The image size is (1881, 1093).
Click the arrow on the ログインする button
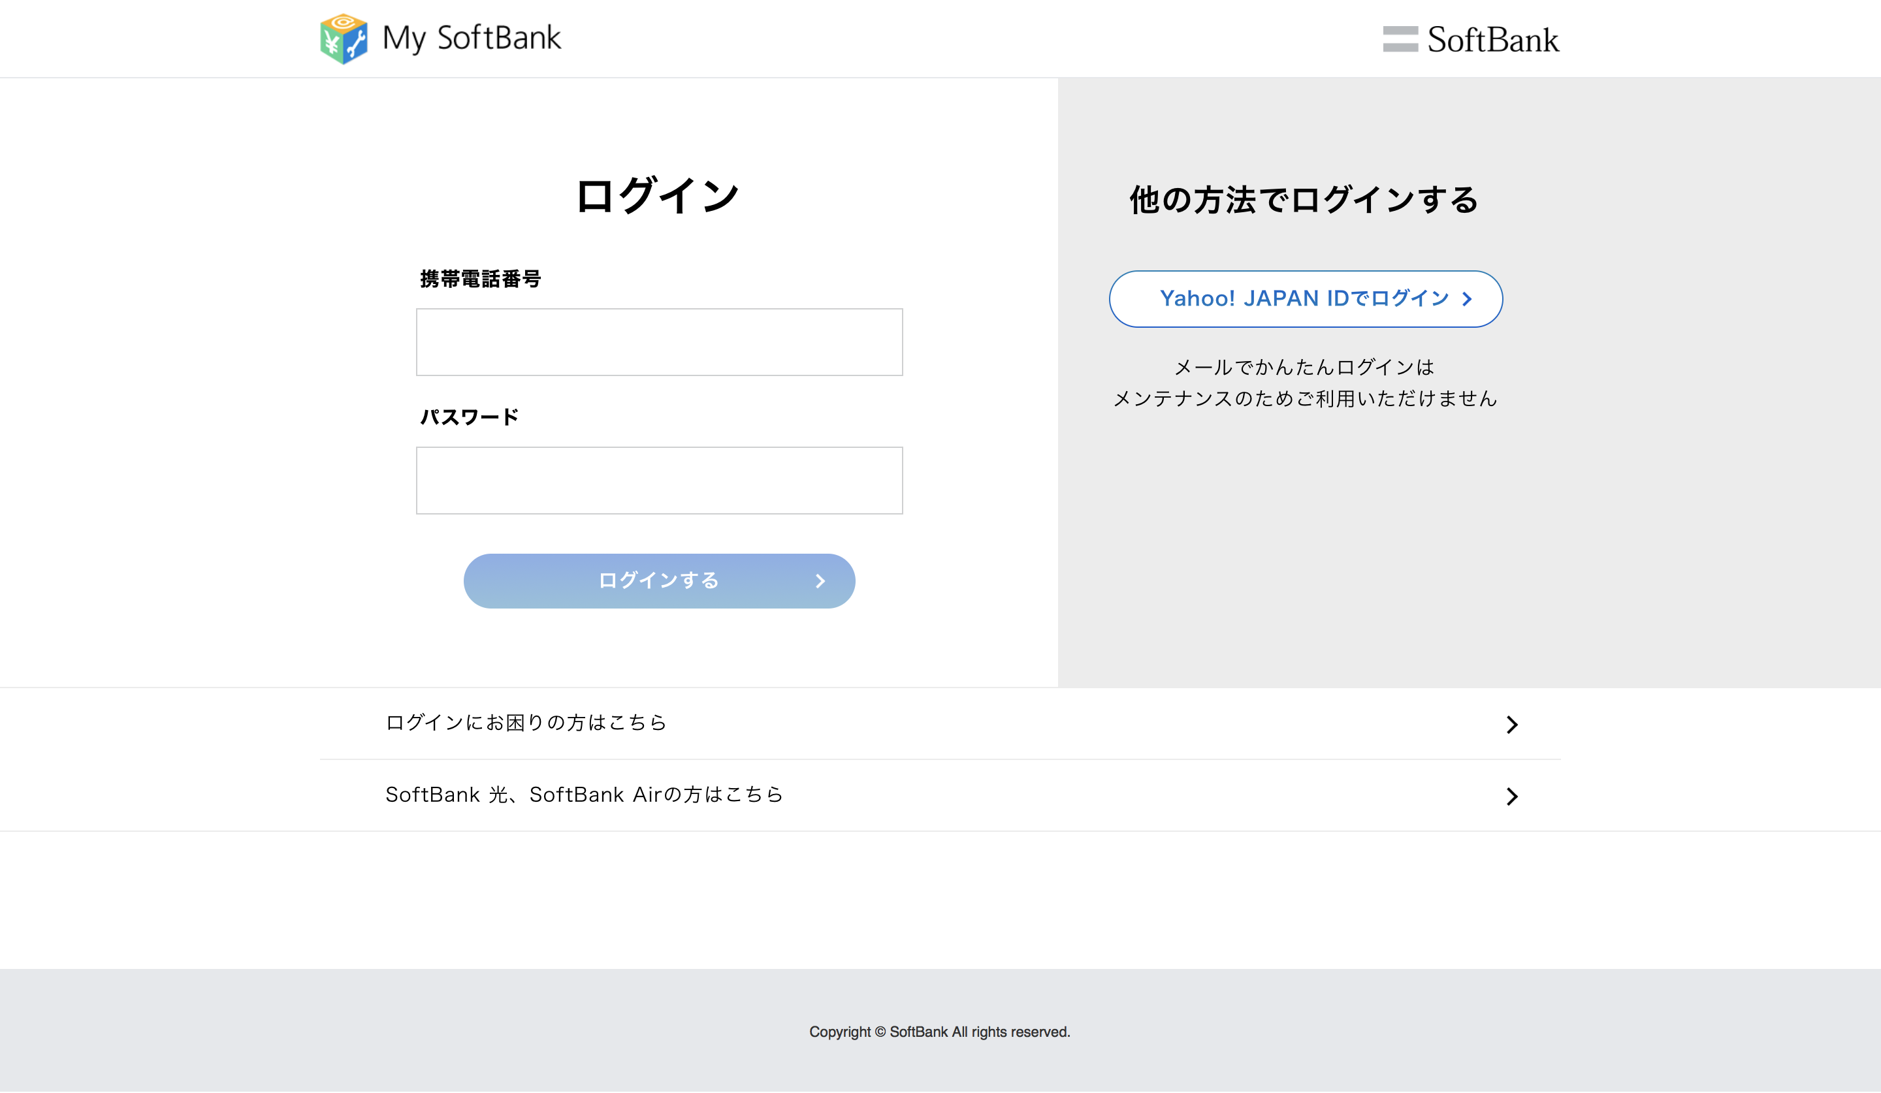point(820,581)
